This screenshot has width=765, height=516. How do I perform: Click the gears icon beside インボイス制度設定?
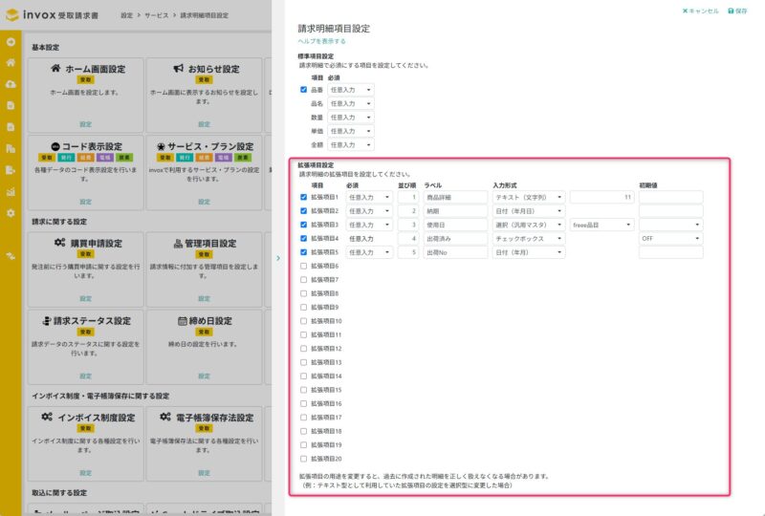coord(47,417)
